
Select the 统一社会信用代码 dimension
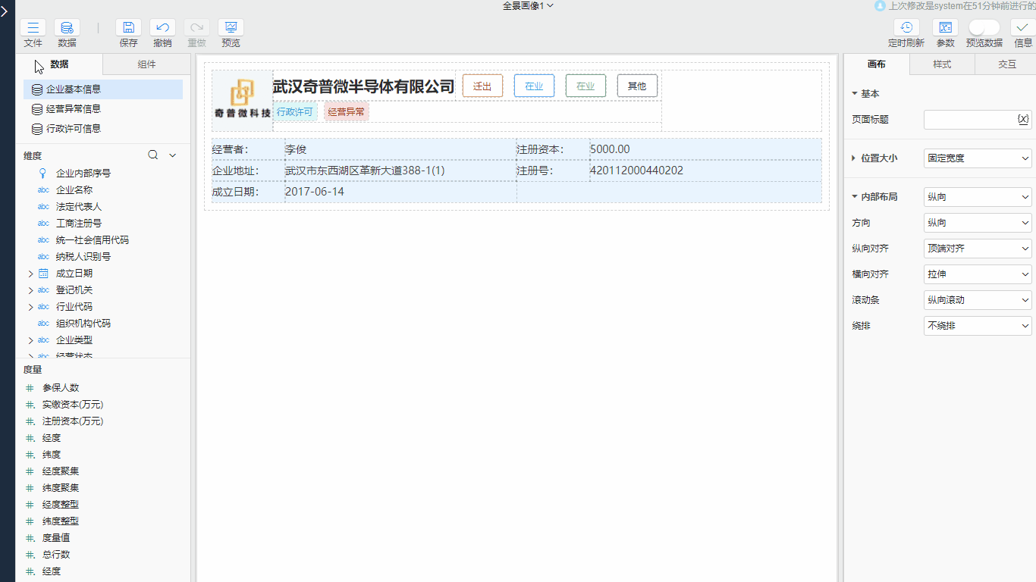coord(93,240)
